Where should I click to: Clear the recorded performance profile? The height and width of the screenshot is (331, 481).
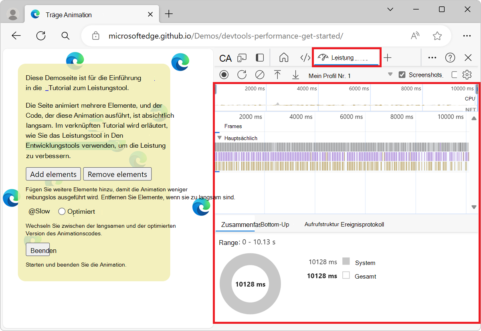(260, 75)
